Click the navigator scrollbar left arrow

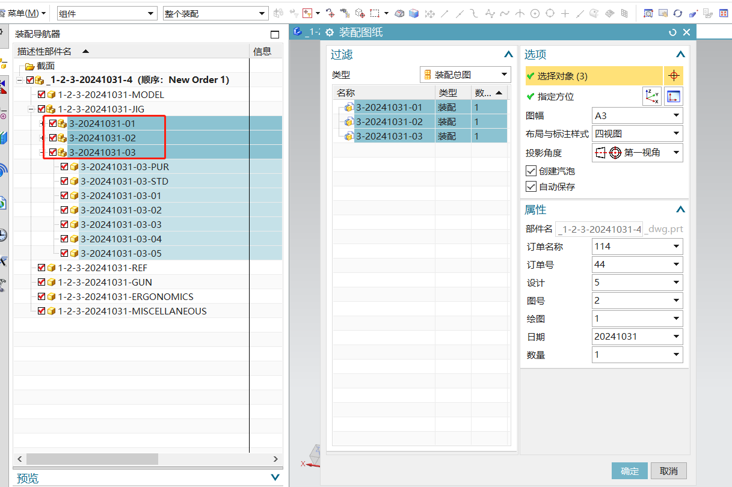(20, 459)
